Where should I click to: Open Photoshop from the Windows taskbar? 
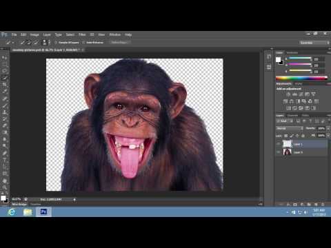pos(43,211)
